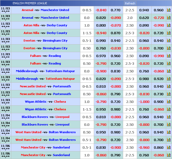Pick the 0.770 odds in the first row
172x159 pixels.
115,10
